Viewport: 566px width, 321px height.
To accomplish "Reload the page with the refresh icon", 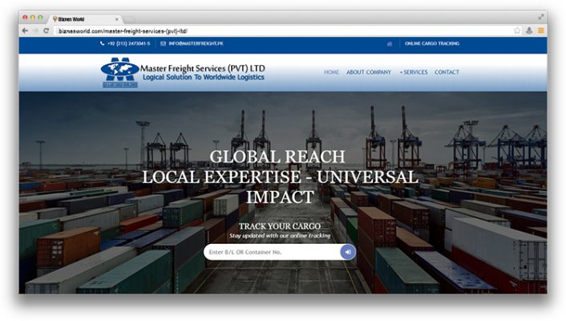I will coord(46,30).
